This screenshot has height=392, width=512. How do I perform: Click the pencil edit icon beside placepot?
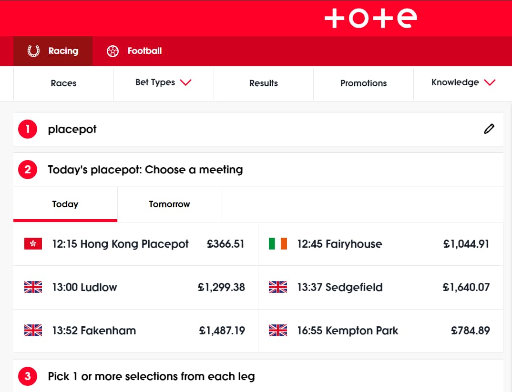(x=489, y=129)
